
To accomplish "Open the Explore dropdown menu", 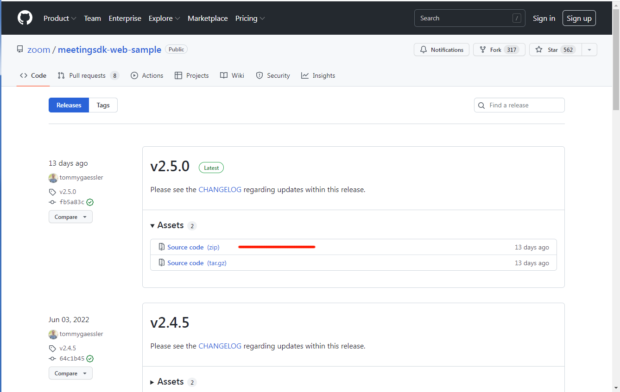I will coord(164,19).
